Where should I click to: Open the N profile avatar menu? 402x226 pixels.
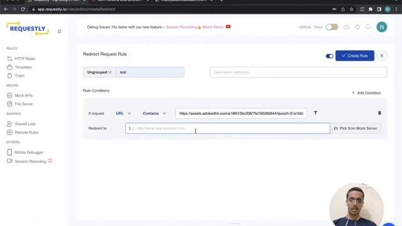point(382,27)
